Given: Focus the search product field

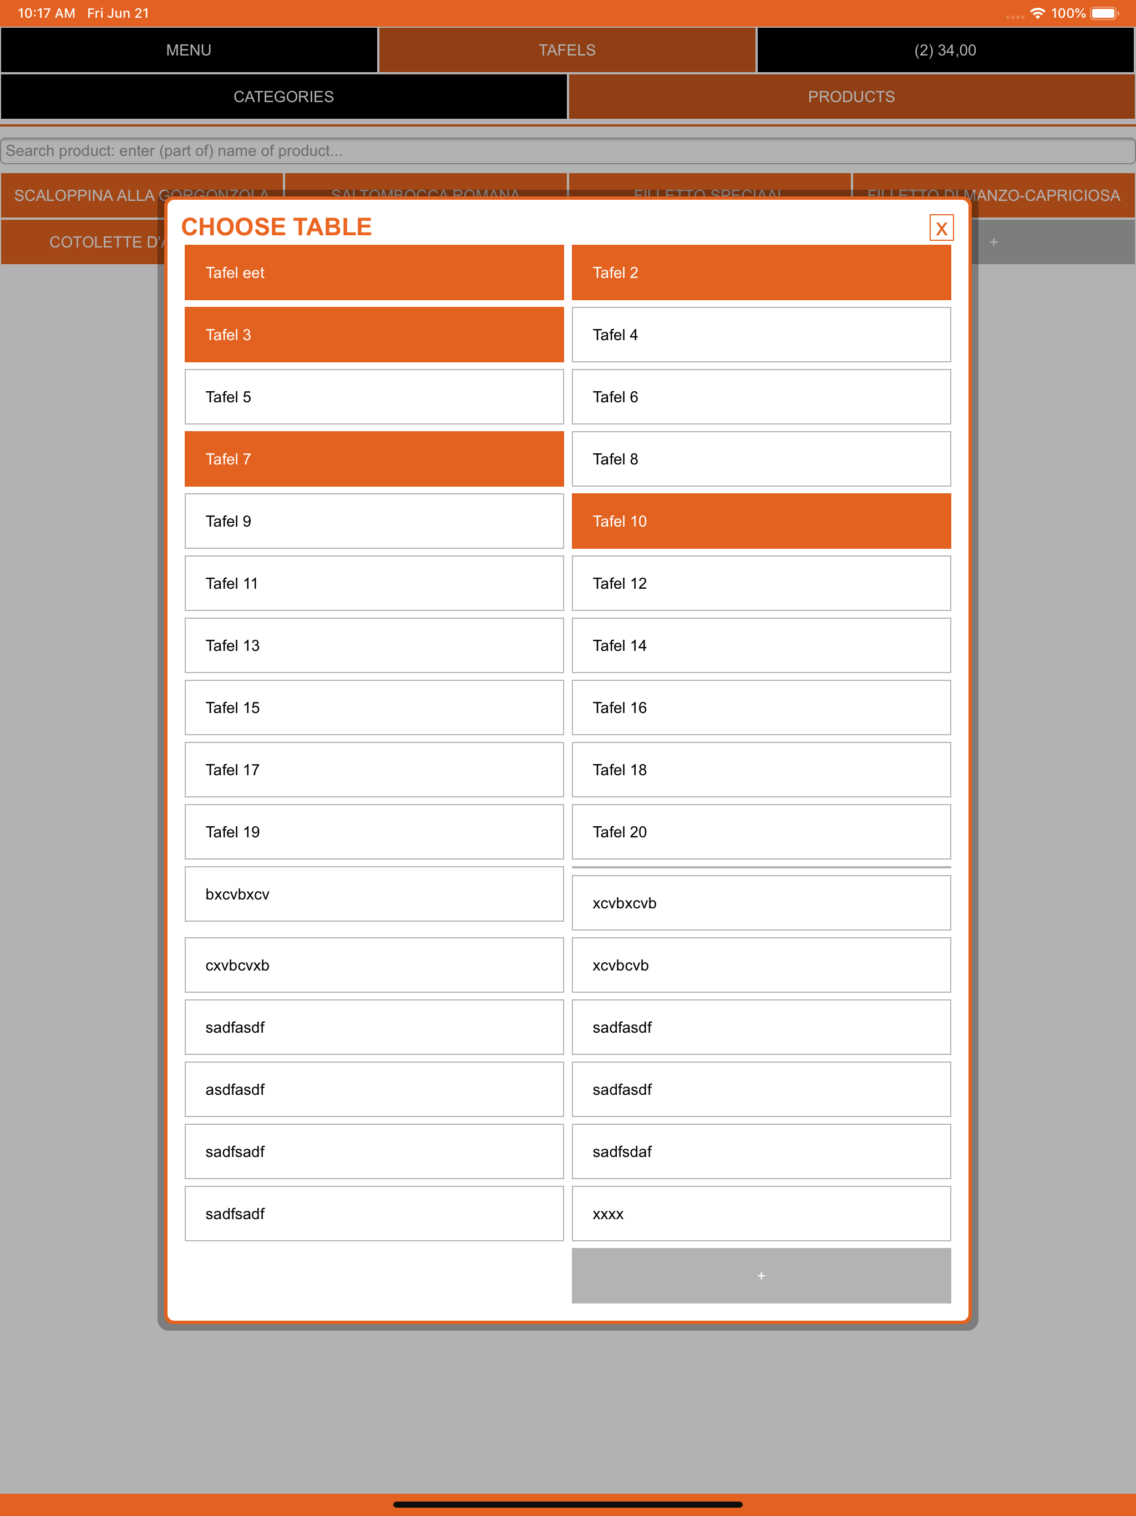Looking at the screenshot, I should click(x=568, y=151).
